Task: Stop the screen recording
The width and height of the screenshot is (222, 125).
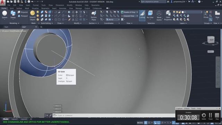Action: coord(217,116)
